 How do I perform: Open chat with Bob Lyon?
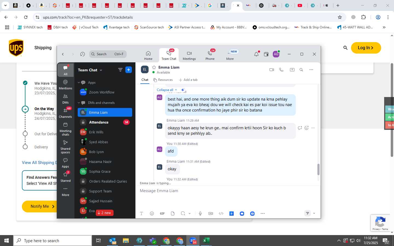105,152
